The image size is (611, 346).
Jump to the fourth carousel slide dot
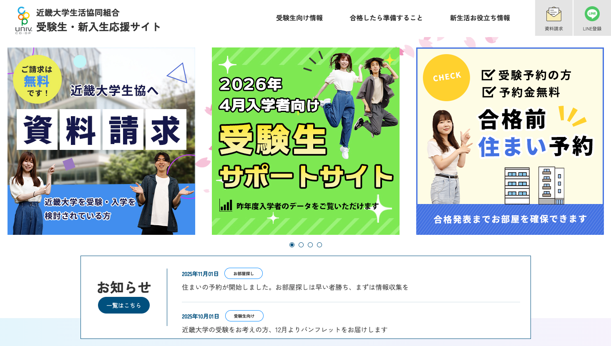319,245
